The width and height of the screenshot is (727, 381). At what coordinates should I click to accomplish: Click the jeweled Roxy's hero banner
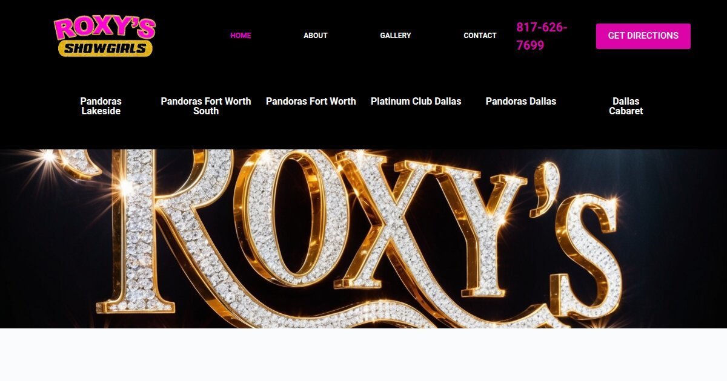coord(363,239)
